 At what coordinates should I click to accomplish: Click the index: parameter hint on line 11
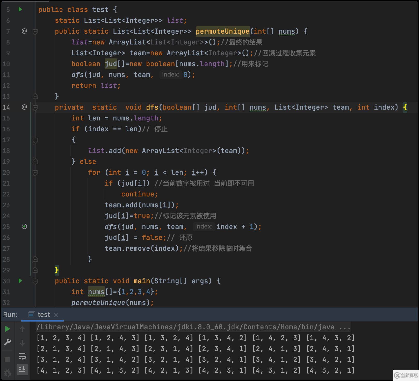[171, 74]
